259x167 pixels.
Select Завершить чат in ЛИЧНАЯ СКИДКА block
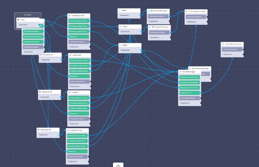pyautogui.click(x=189, y=93)
